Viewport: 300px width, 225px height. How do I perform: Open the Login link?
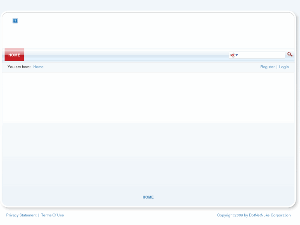click(x=284, y=67)
